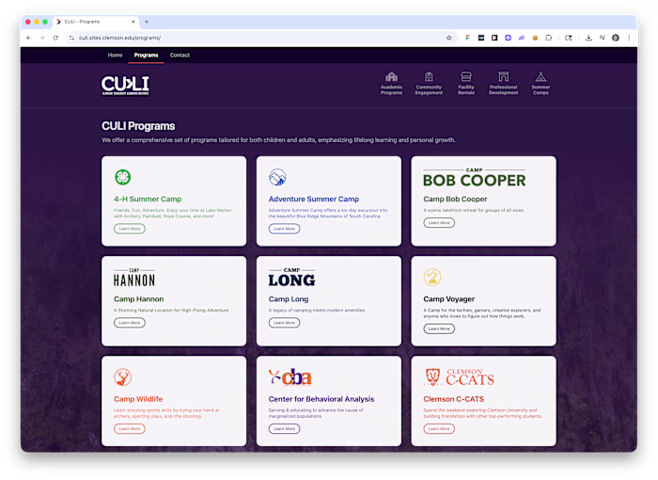Click Learn More under Adventure Summer Camp
Screen dimensions: 658x480
click(x=284, y=229)
